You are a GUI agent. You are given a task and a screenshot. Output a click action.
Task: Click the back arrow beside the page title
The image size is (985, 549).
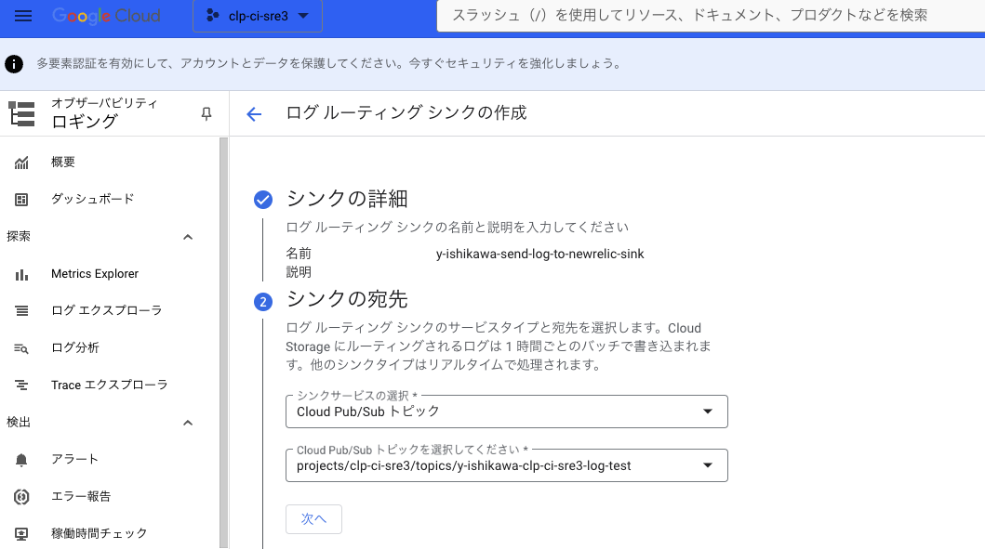tap(254, 114)
